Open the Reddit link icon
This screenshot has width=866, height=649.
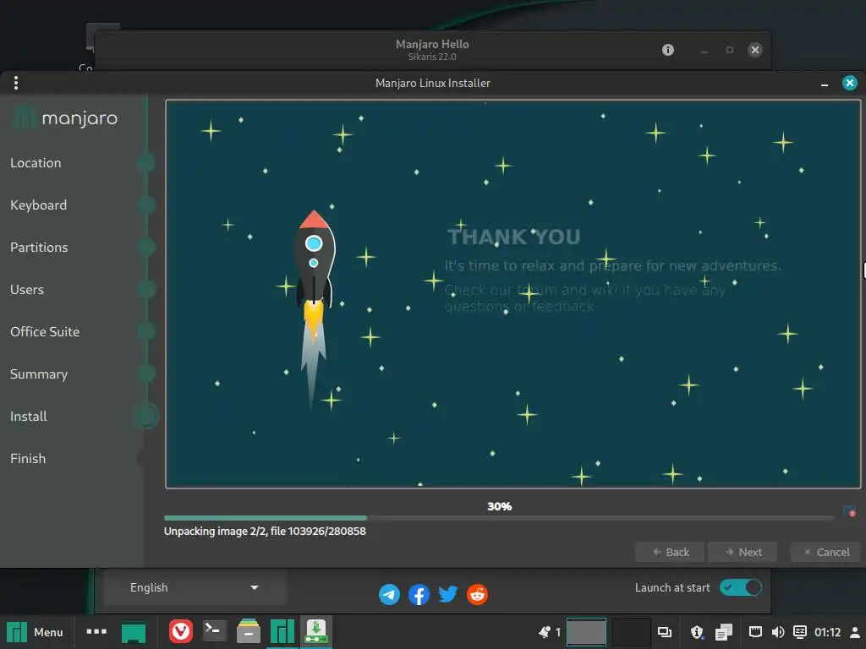(x=477, y=594)
